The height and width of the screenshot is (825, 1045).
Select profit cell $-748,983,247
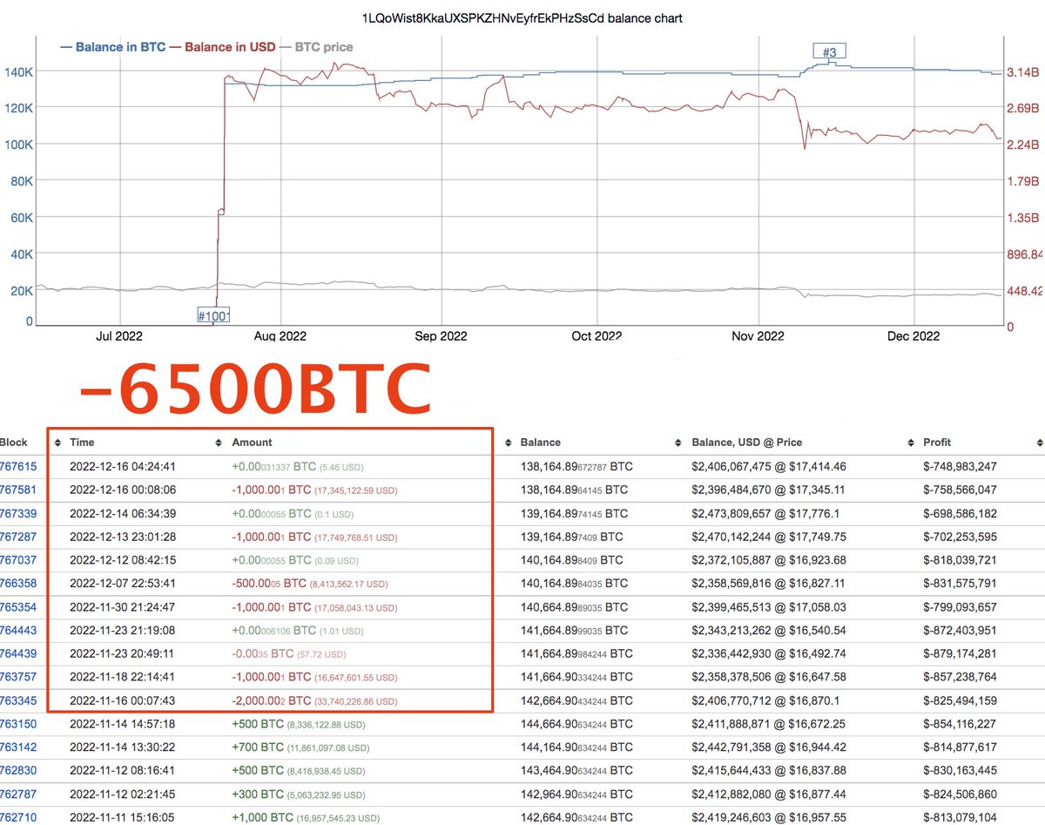(x=960, y=467)
